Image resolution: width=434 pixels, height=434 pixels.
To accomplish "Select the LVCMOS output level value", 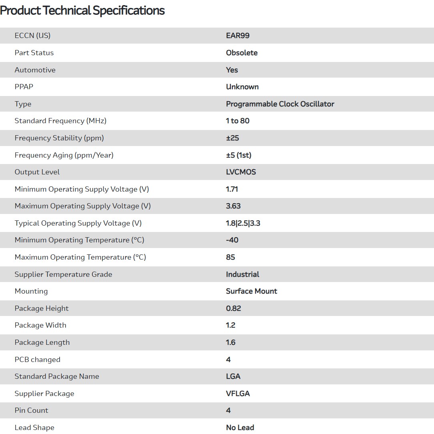I will [241, 172].
